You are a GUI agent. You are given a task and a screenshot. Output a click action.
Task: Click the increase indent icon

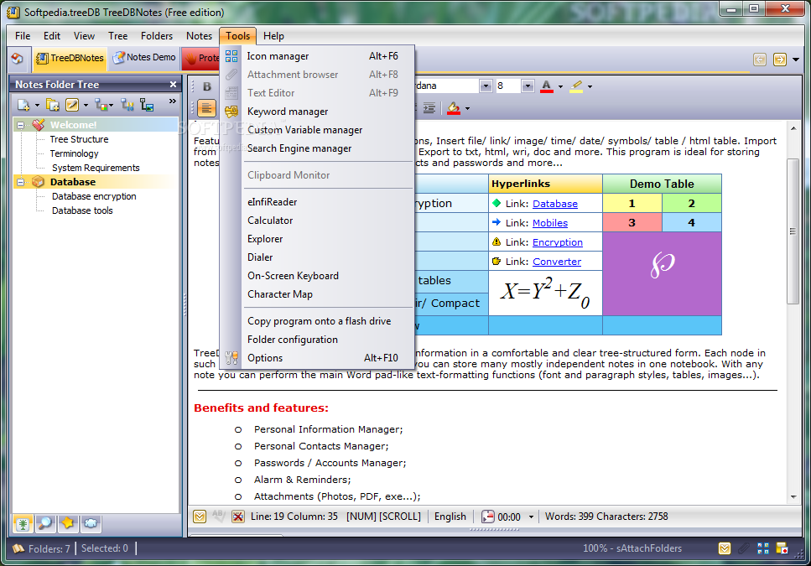click(429, 108)
